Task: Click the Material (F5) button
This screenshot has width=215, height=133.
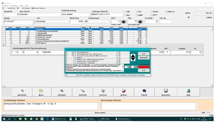Action: pos(144,58)
